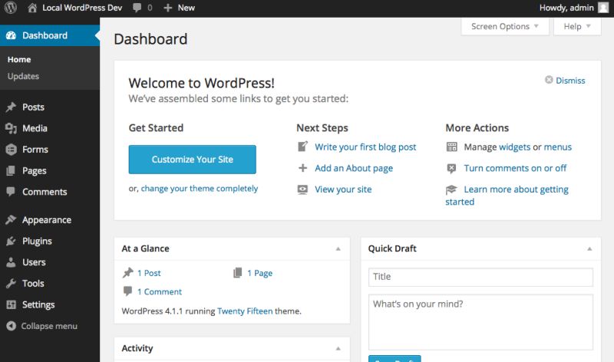Viewport: 614px width, 362px height.
Task: Open Write your first blog post link
Action: click(x=365, y=146)
